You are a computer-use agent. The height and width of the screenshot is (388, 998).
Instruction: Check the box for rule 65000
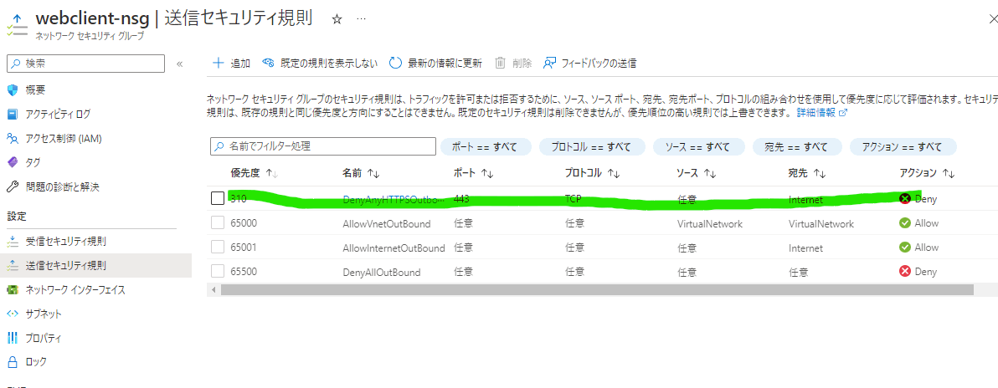pos(218,223)
